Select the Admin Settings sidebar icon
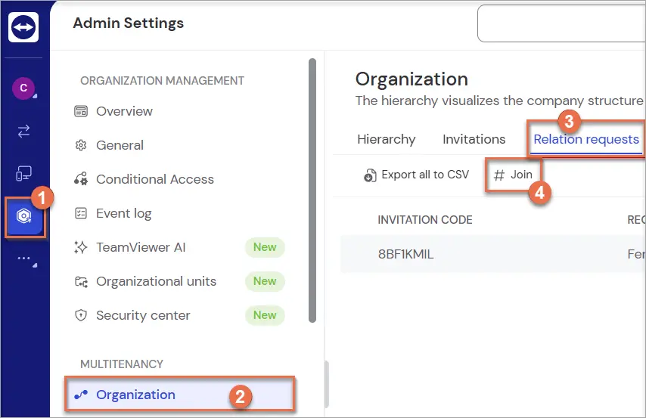646x418 pixels. 24,216
